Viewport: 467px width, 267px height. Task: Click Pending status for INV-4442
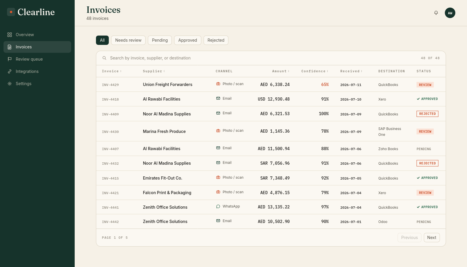[x=424, y=222]
